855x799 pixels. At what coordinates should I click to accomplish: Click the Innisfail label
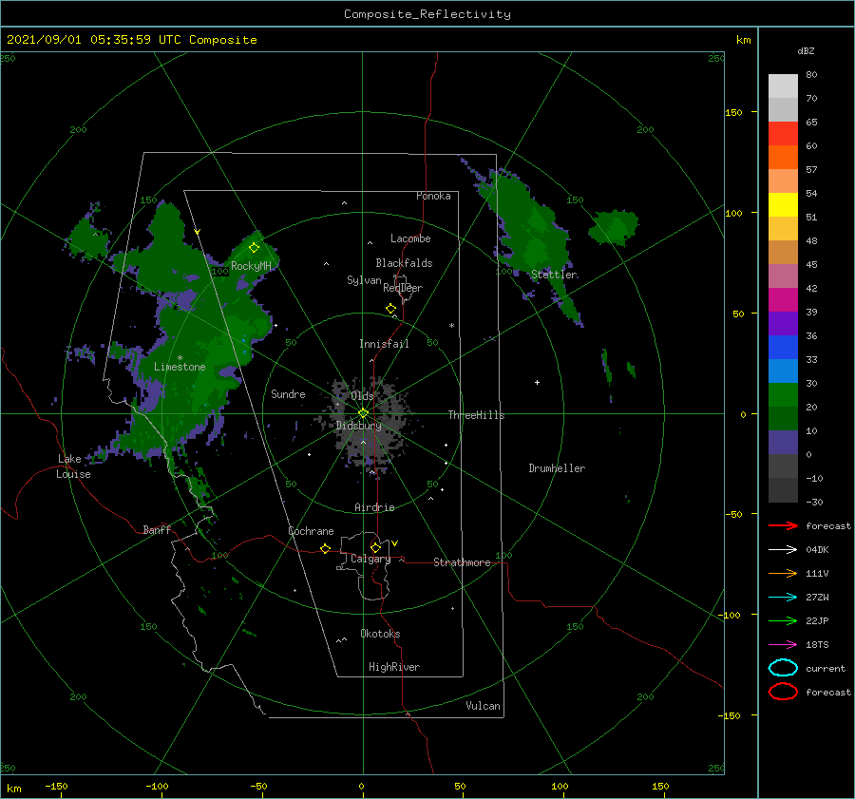pos(384,344)
